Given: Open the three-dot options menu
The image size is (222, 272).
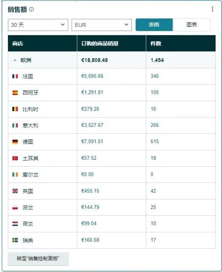Looking at the screenshot, I should click(x=212, y=9).
